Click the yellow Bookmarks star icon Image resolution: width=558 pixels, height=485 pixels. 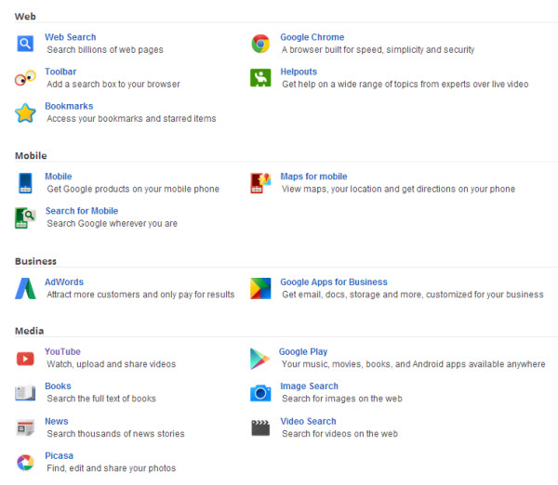25,112
